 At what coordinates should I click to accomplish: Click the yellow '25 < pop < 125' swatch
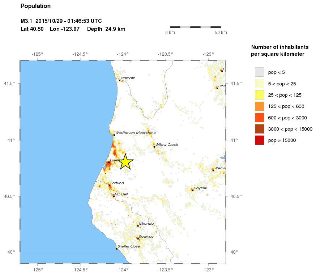[x=260, y=95]
